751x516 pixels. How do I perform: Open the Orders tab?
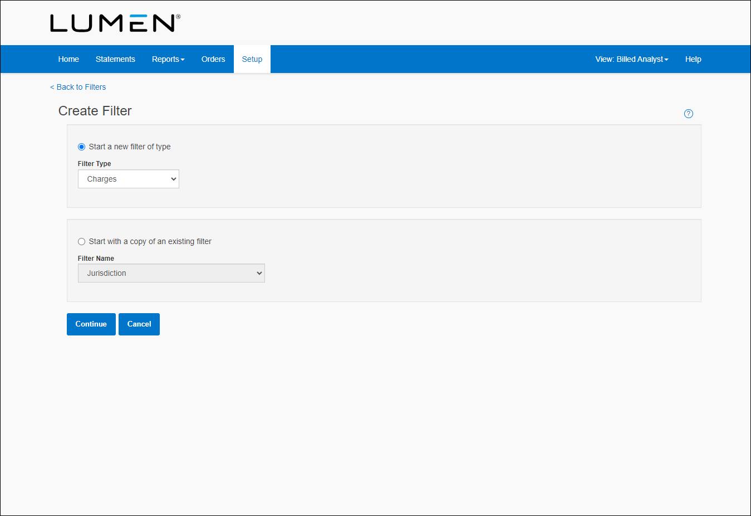coord(213,59)
